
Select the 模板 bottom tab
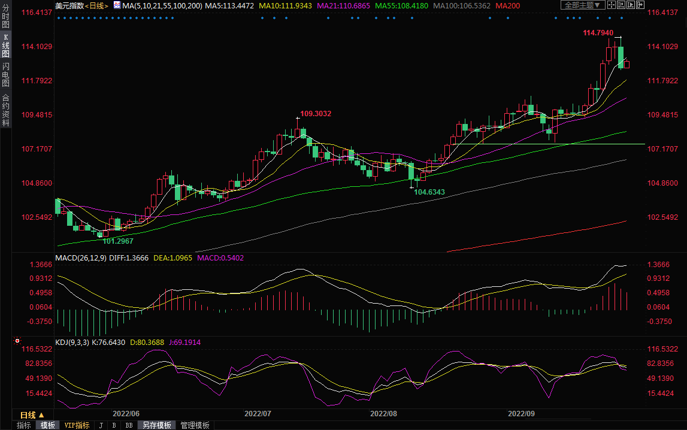pos(48,425)
